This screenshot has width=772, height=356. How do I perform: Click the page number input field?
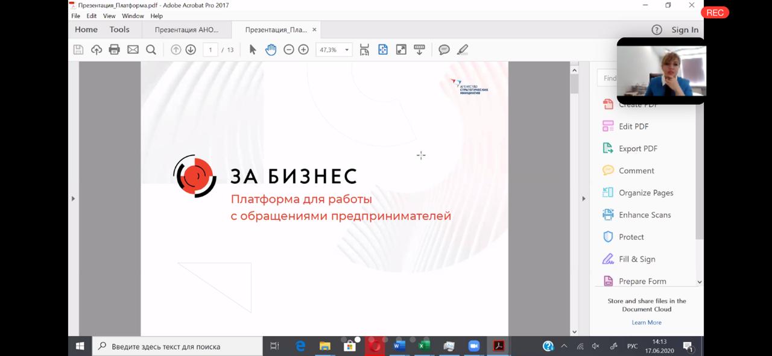210,50
